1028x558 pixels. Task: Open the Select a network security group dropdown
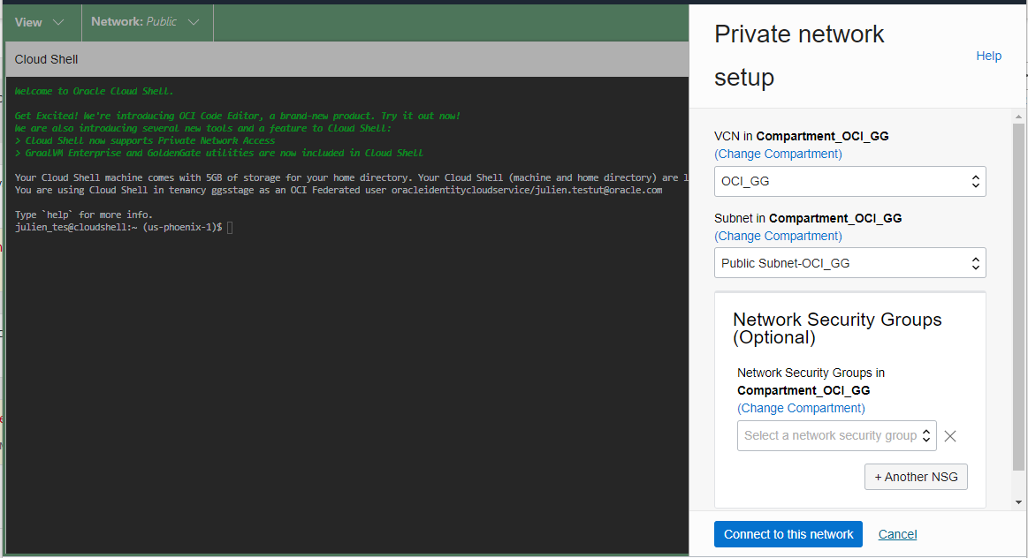click(831, 435)
